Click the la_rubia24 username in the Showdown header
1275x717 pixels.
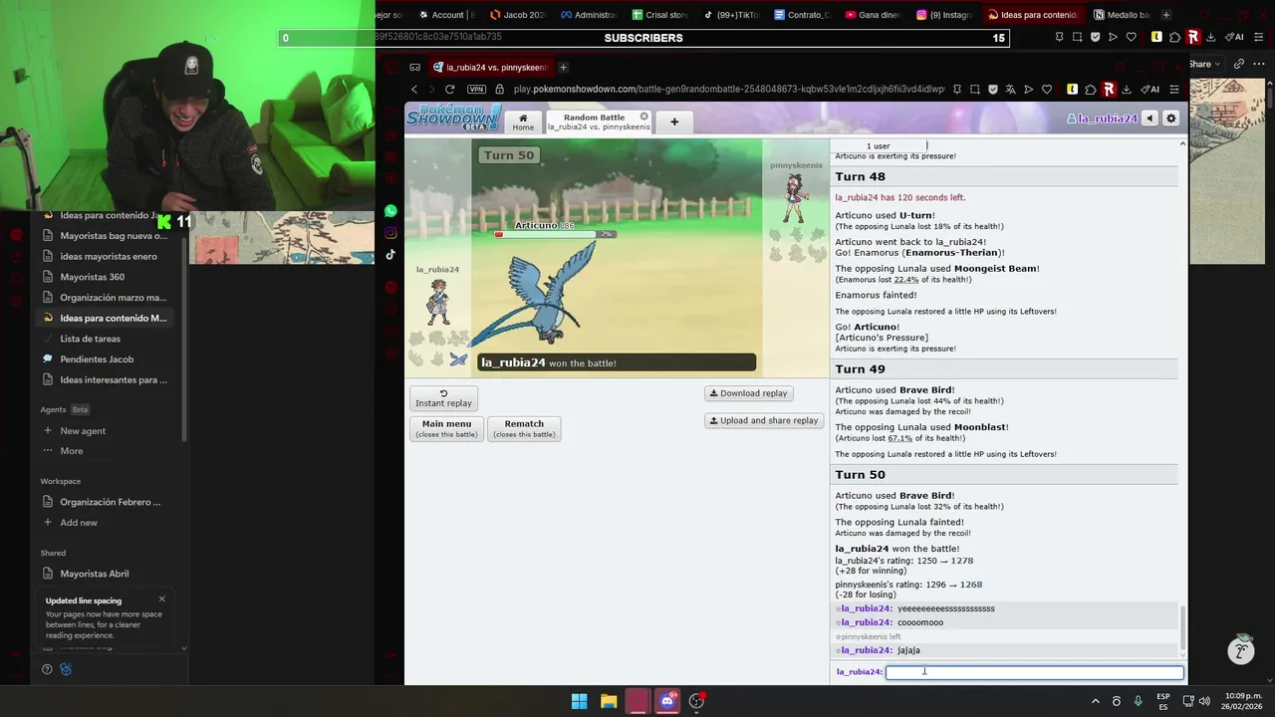1102,119
